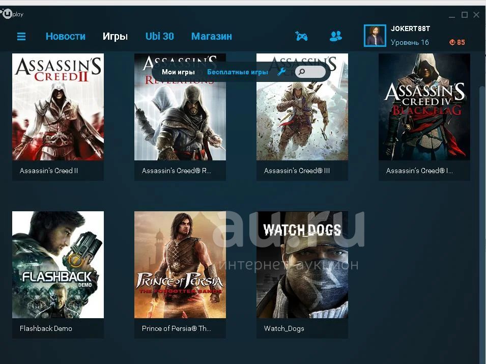Click the "Assassin's Creed® I..." title text

(x=419, y=171)
